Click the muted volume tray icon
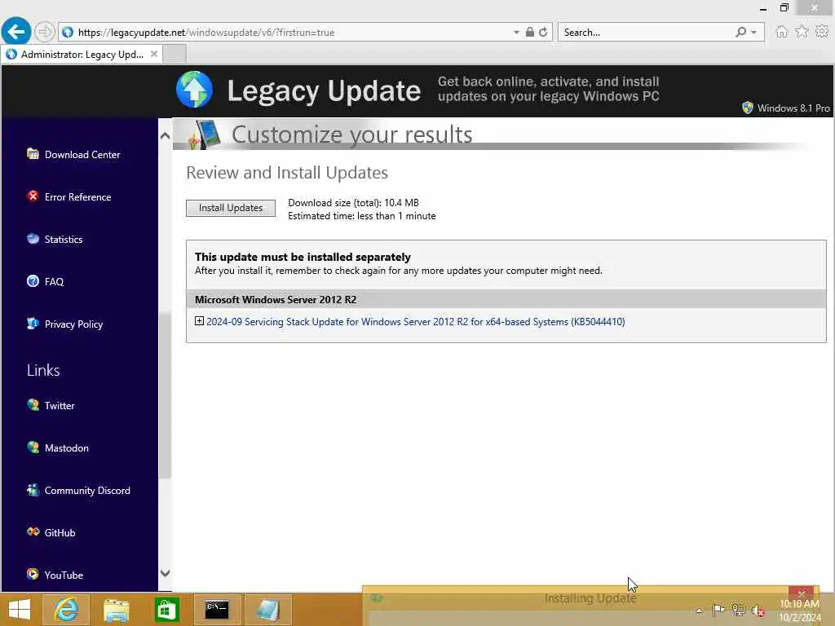Screen dimensions: 835x626 coord(758,611)
